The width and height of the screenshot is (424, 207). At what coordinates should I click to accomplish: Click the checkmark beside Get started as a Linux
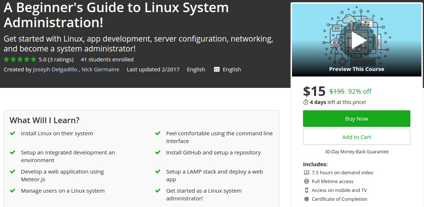click(x=158, y=191)
